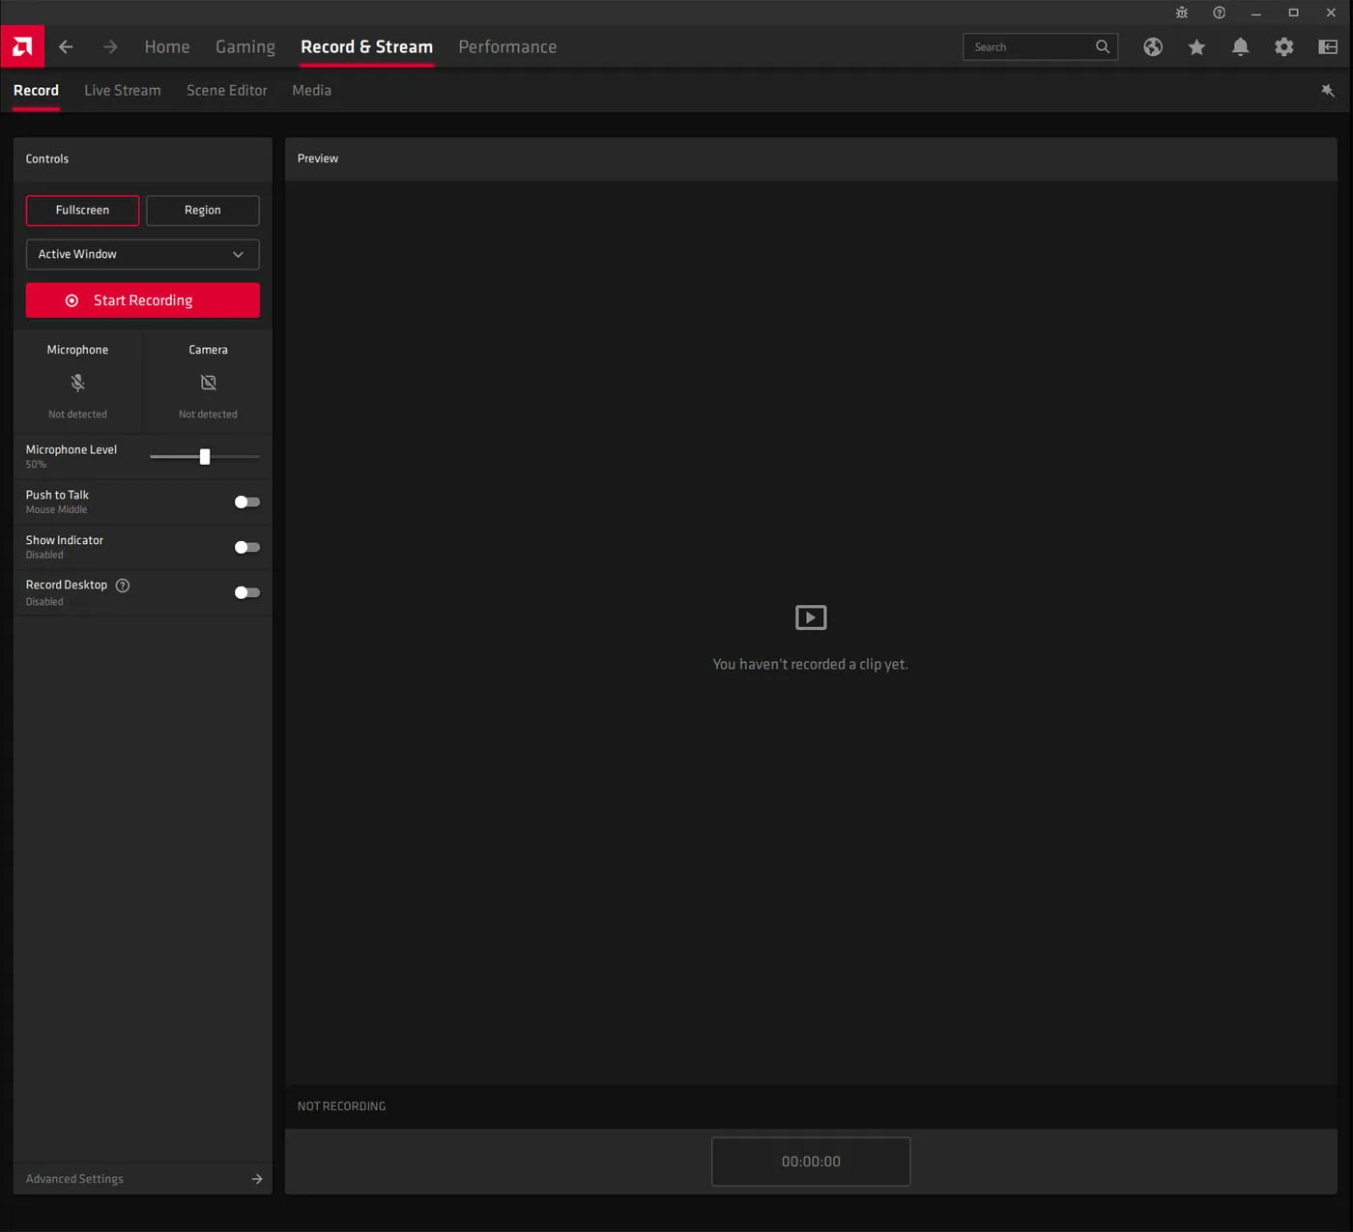Viewport: 1353px width, 1232px height.
Task: Open the Performance tab
Action: [x=507, y=46]
